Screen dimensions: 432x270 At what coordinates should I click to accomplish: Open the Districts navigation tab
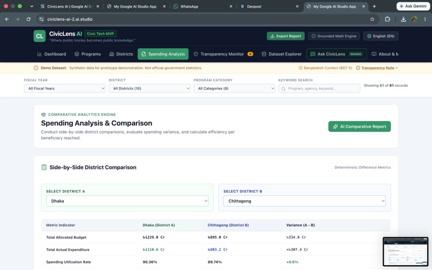(x=121, y=54)
